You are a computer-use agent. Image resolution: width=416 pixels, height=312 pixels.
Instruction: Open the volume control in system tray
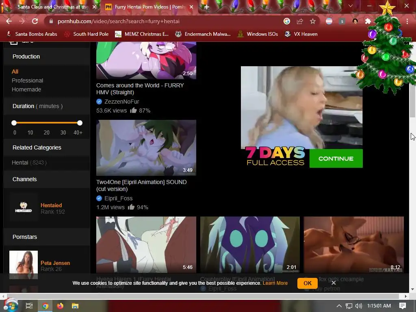tap(358, 306)
